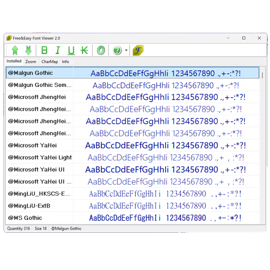Click the Quantity 316 status bar entry
Image resolution: width=270 pixels, height=270 pixels.
click(x=18, y=229)
